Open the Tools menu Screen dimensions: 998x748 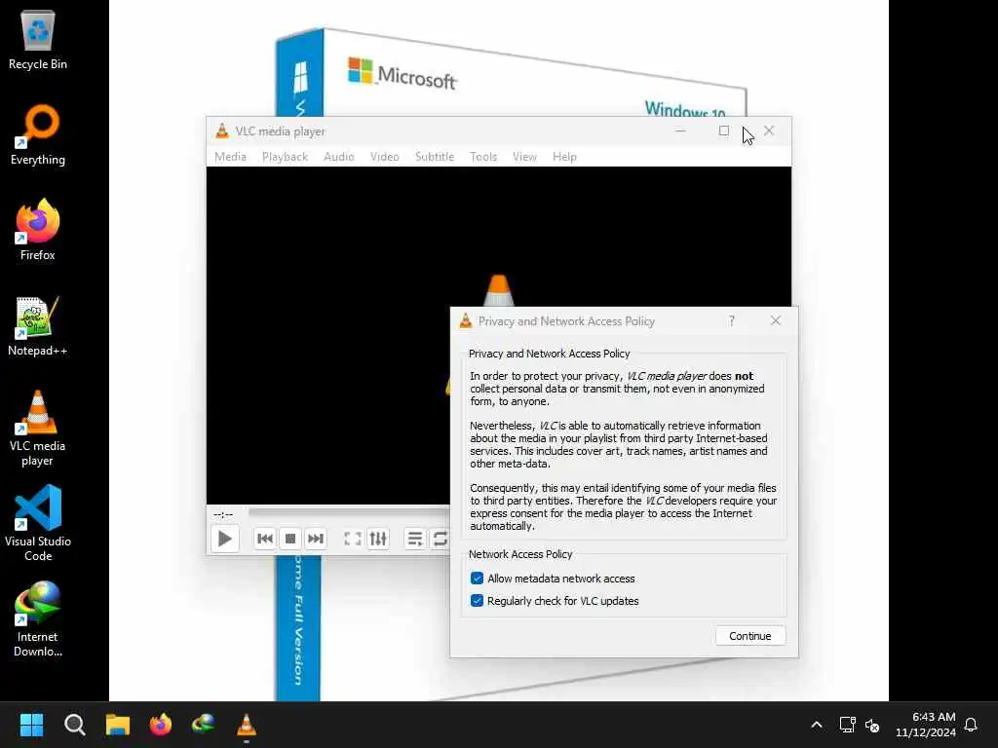(483, 157)
